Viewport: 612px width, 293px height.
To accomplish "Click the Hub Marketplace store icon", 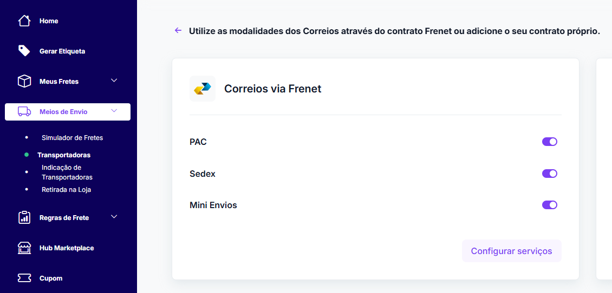I will 24,248.
